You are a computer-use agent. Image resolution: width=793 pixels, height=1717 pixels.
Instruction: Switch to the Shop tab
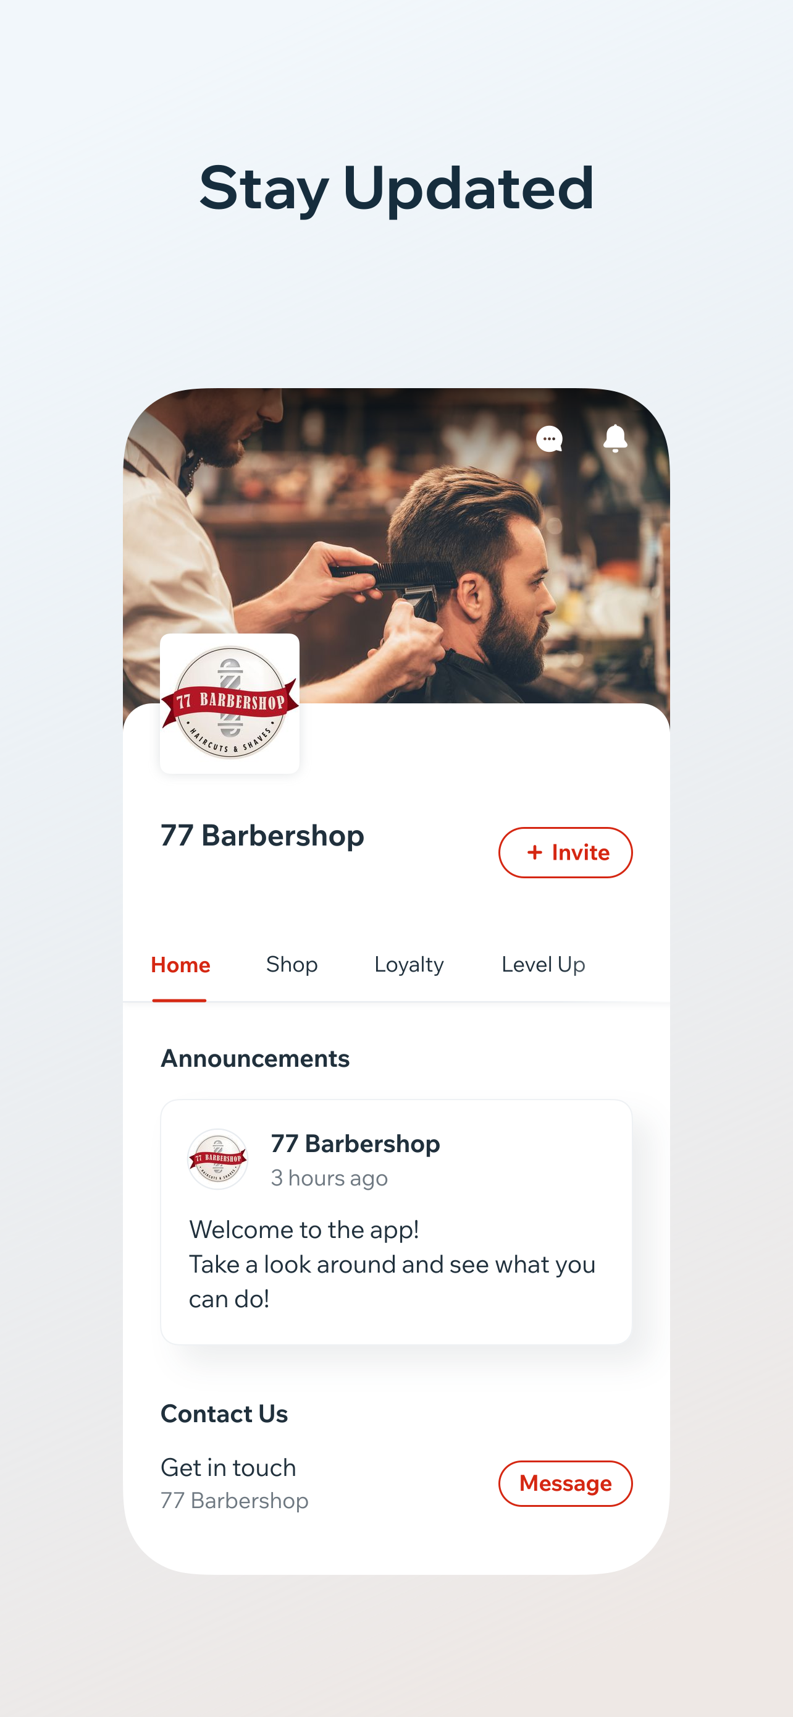(292, 964)
